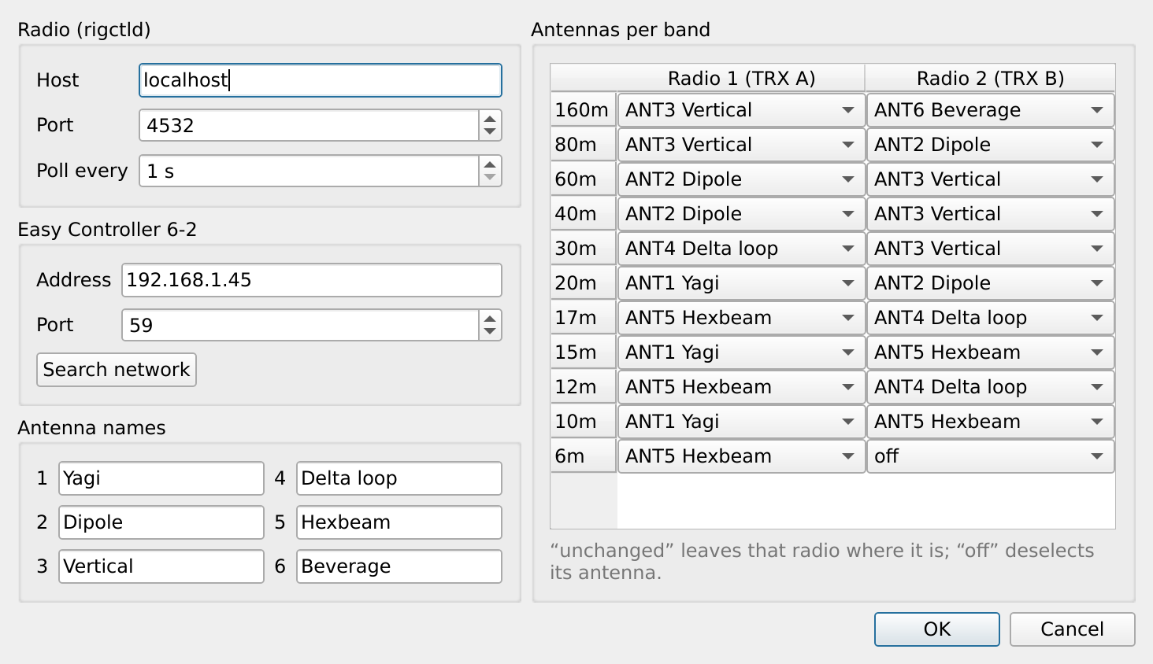Select the 20m row header
This screenshot has height=664, width=1153.
[583, 283]
